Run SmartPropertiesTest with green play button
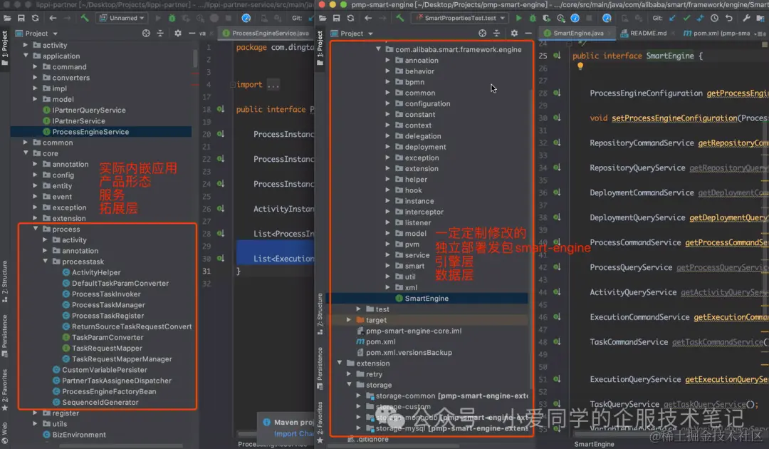769x449 pixels. pos(518,18)
